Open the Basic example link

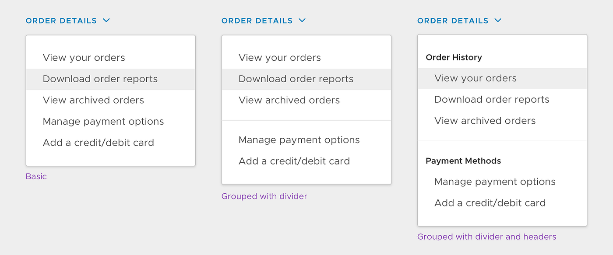tap(36, 176)
